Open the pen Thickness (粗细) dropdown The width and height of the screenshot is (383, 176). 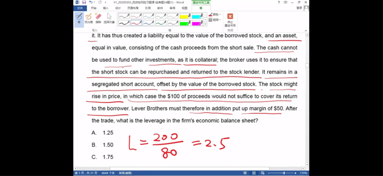215,20
